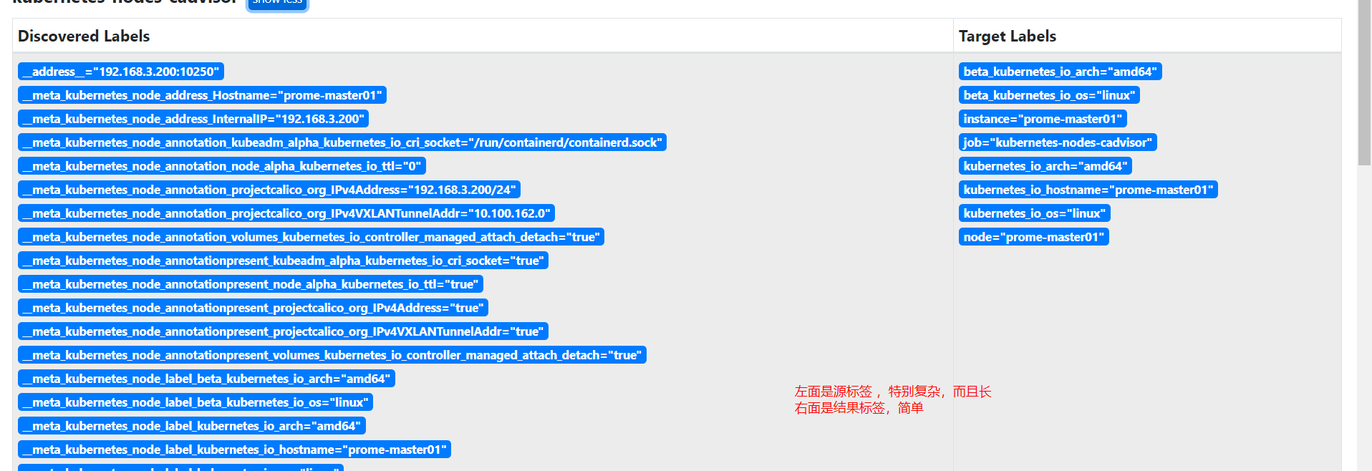Click the annotationpresent node_alpha_kubernetes_io_ttl="true" label
The width and height of the screenshot is (1372, 471).
(251, 284)
